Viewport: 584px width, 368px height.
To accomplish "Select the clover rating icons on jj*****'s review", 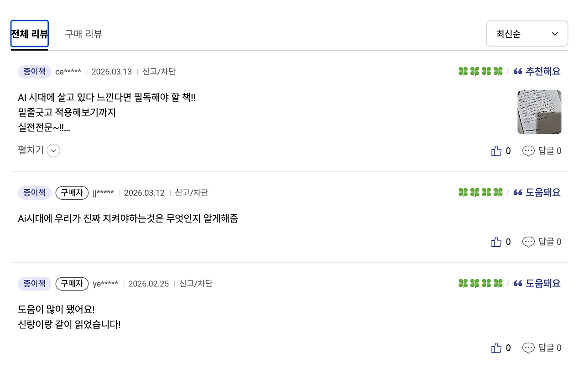I will pyautogui.click(x=480, y=192).
